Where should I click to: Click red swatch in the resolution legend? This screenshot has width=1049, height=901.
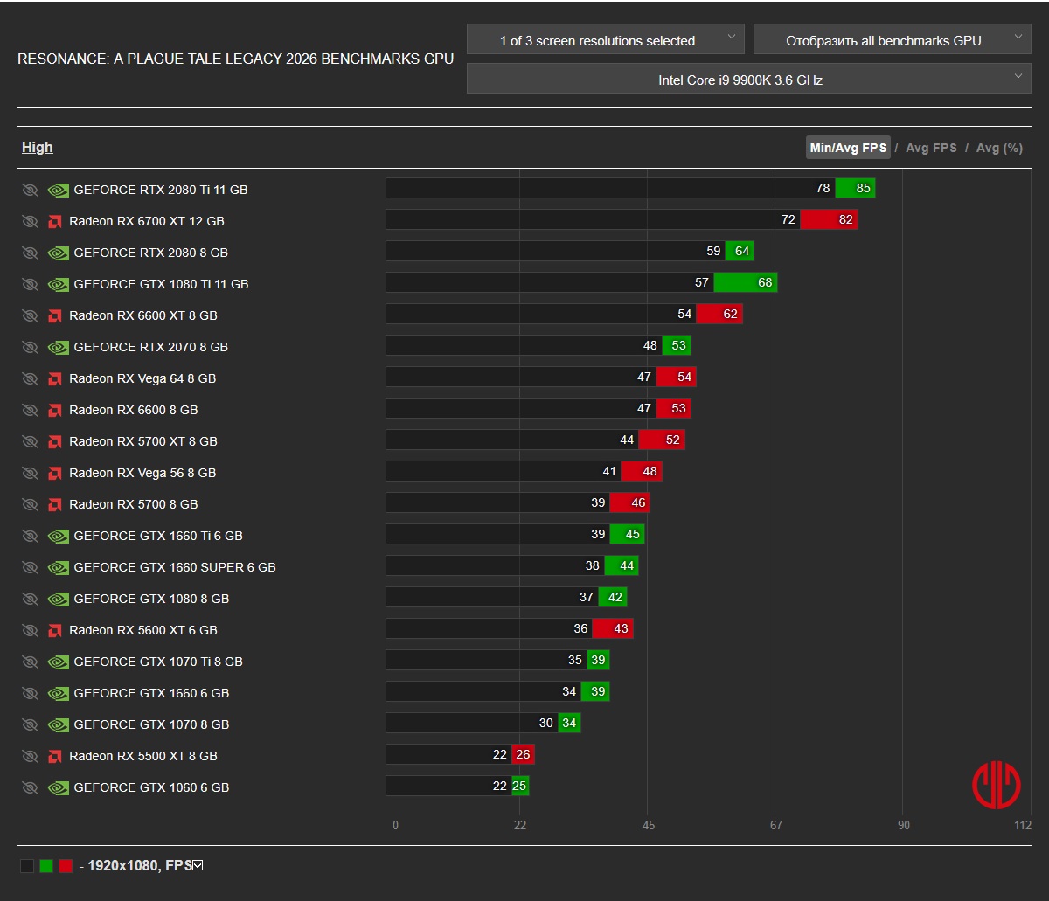pos(66,866)
